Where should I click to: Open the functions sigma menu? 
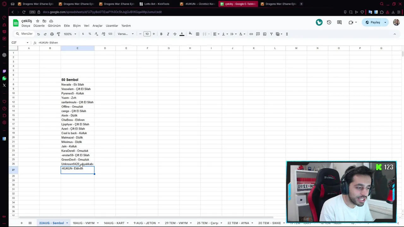(287, 34)
